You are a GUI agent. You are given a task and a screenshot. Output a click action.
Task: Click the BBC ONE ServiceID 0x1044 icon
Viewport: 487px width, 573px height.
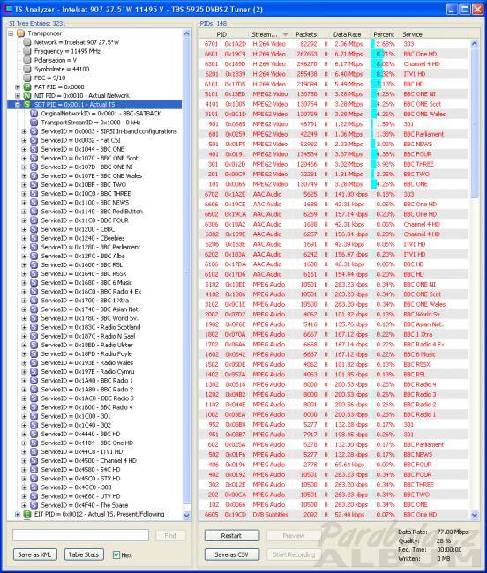pyautogui.click(x=34, y=149)
